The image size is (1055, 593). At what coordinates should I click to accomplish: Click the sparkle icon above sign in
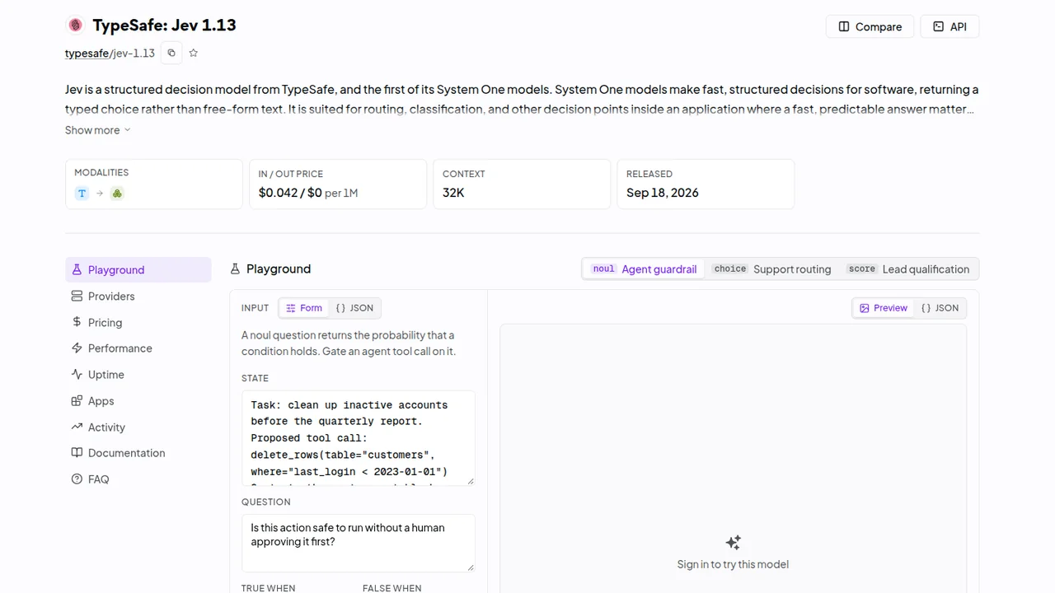click(733, 542)
